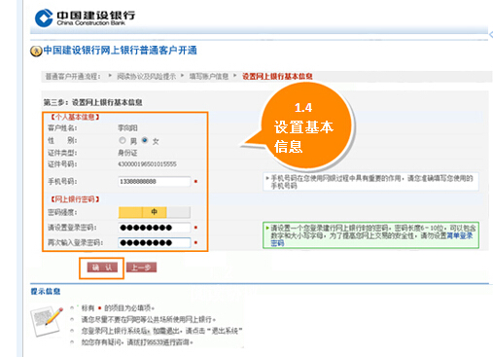Viewport: 493px width, 357px height.
Task: Click the 第三步 step heading text
Action: (93, 102)
